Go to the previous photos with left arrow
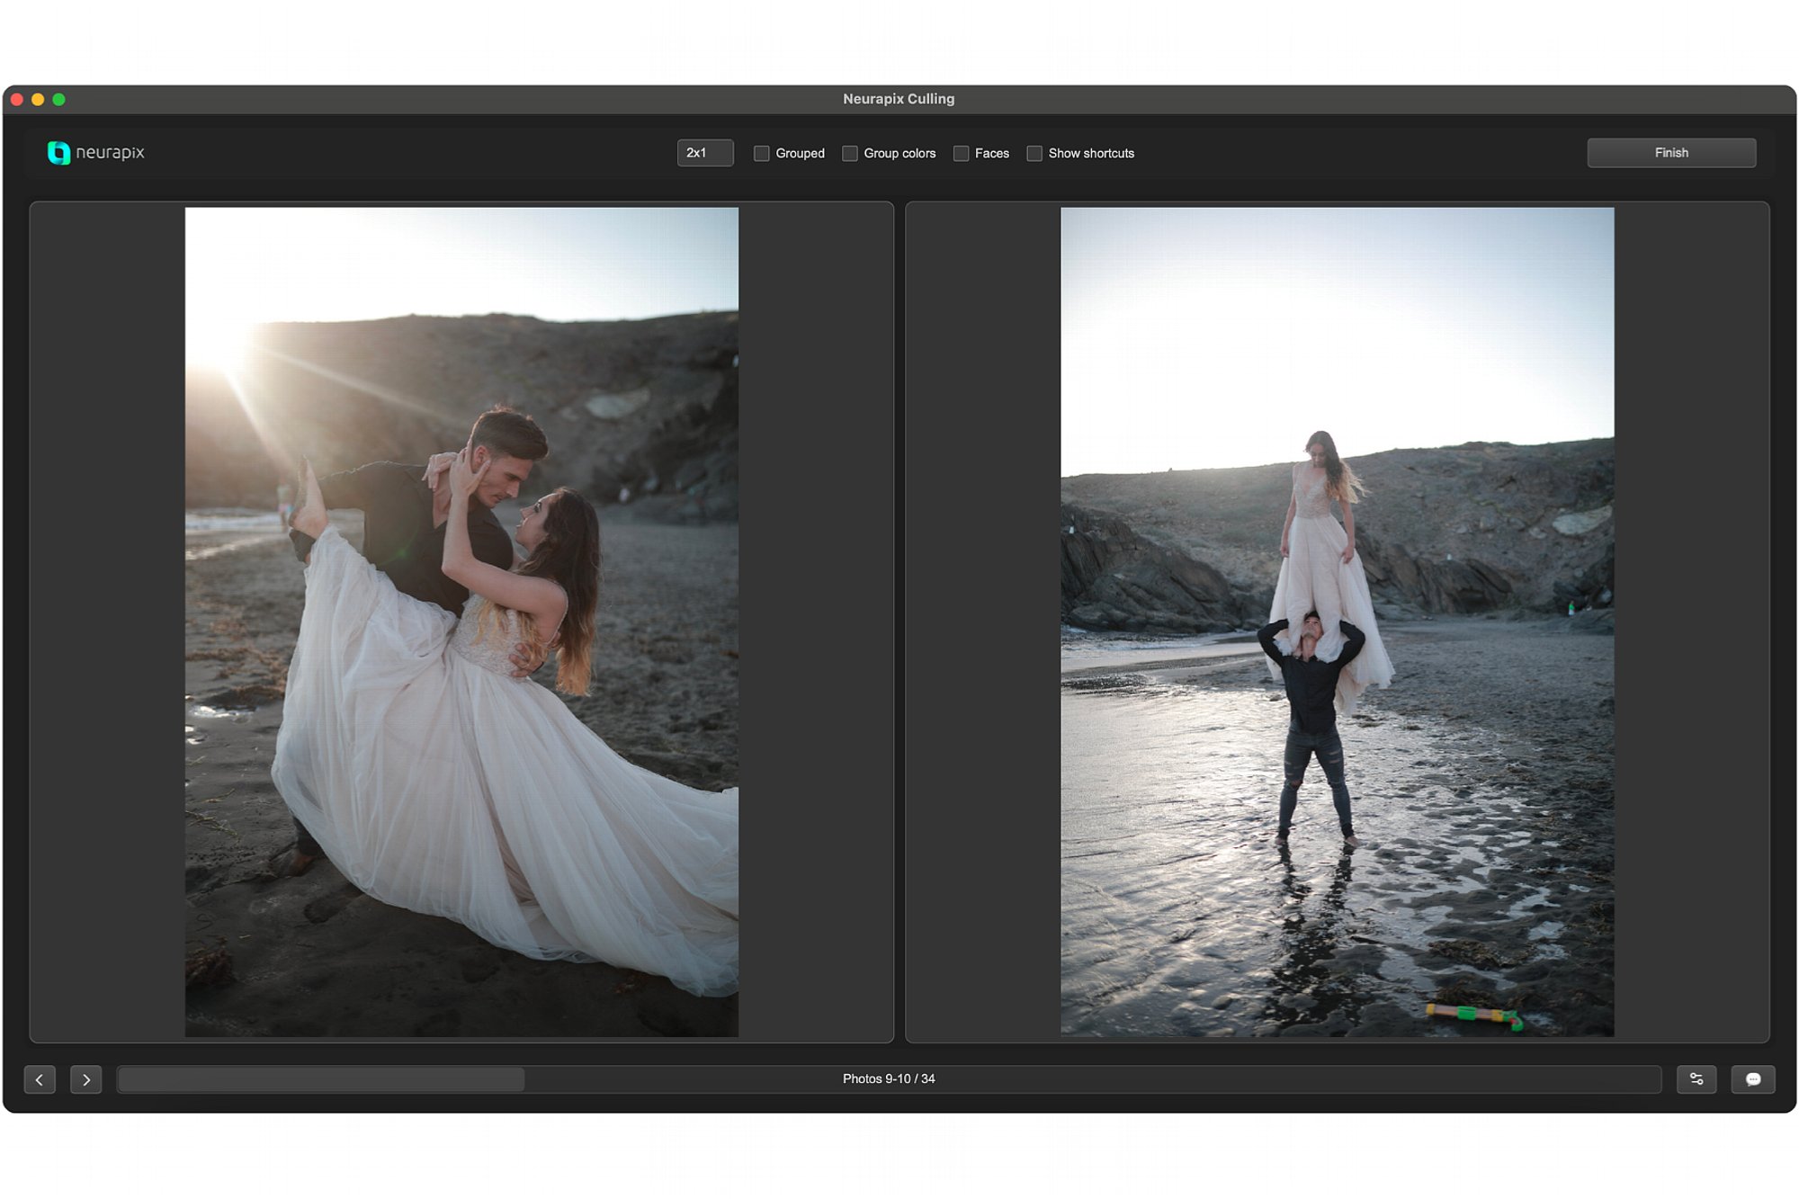Viewport: 1799px width, 1199px height. 40,1079
